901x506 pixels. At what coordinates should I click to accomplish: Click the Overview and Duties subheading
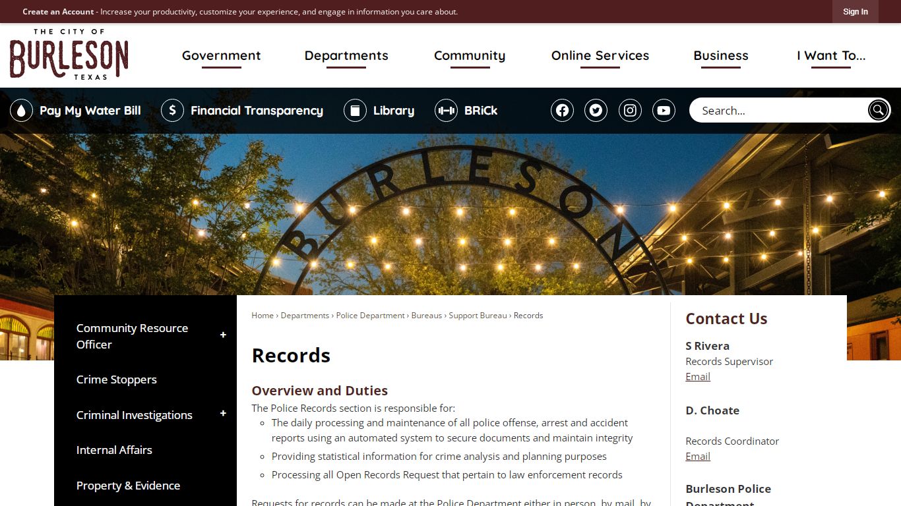(x=320, y=391)
